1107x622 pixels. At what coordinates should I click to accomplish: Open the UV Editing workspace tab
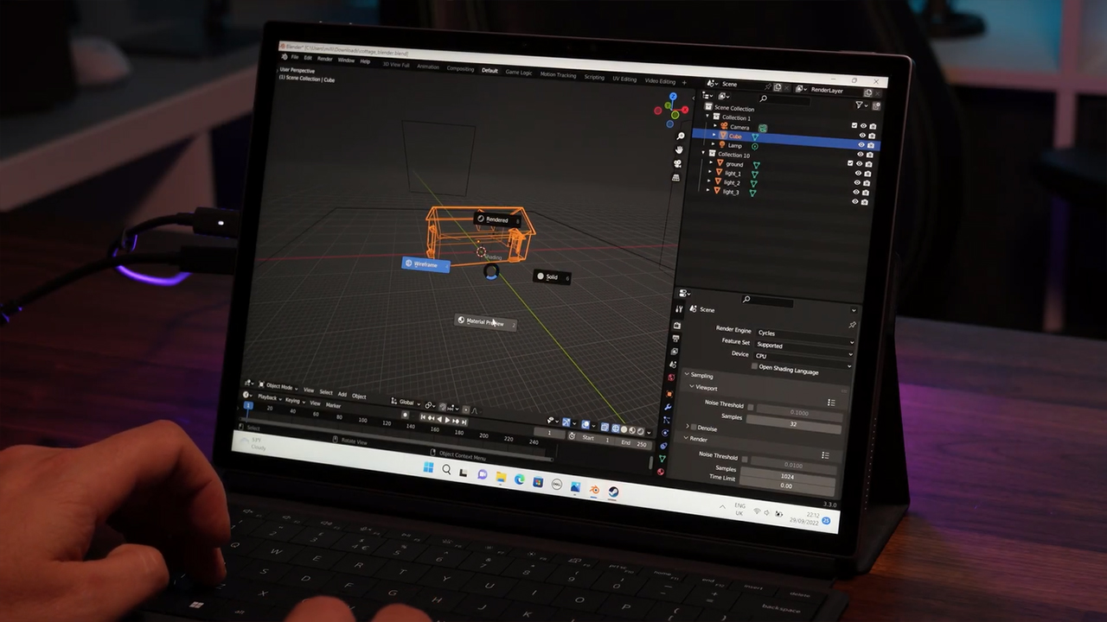[x=624, y=79]
